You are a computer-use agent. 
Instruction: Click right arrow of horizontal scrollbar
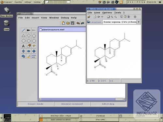[x=124, y=99]
